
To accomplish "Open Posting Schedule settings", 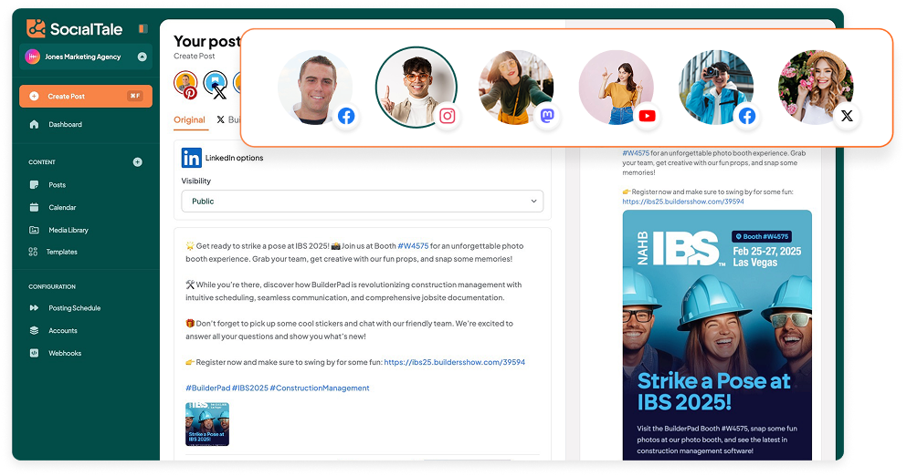I will pos(75,308).
